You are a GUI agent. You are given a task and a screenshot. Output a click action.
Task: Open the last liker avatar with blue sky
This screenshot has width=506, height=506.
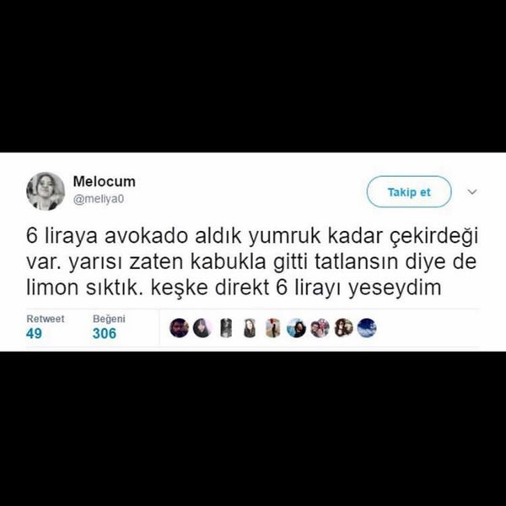click(367, 328)
